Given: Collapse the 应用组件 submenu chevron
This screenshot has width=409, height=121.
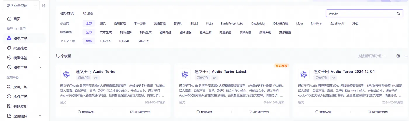Looking at the screenshot, I should pyautogui.click(x=40, y=116).
